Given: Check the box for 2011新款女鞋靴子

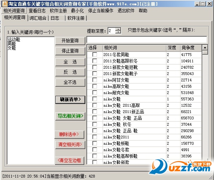Looking at the screenshot, I should point(94,74).
